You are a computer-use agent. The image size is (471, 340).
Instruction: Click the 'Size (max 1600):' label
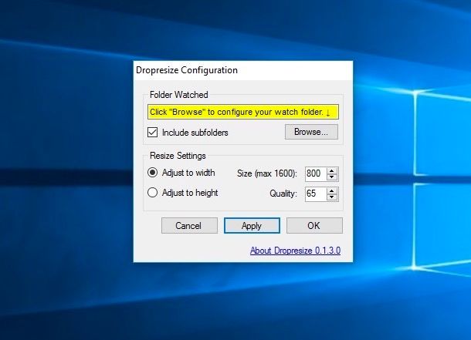pyautogui.click(x=266, y=173)
